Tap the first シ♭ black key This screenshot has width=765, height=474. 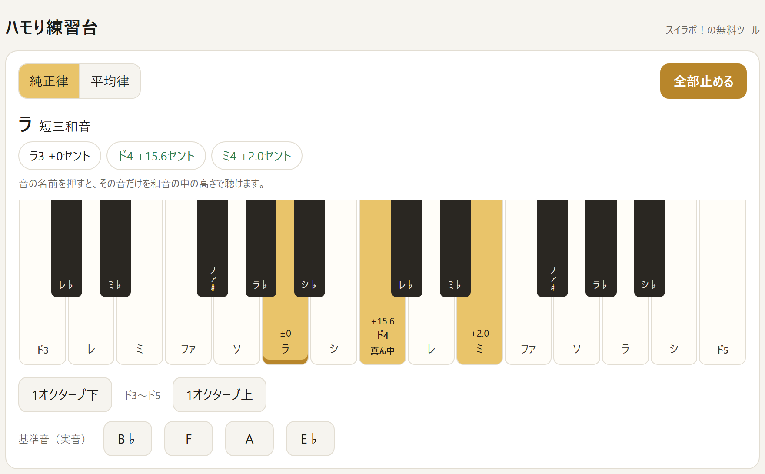coord(309,248)
